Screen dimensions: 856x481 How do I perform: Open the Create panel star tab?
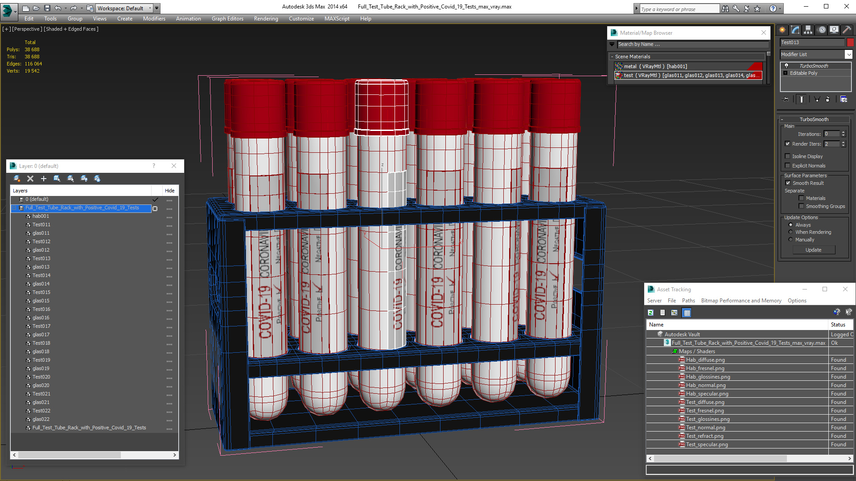pos(782,30)
